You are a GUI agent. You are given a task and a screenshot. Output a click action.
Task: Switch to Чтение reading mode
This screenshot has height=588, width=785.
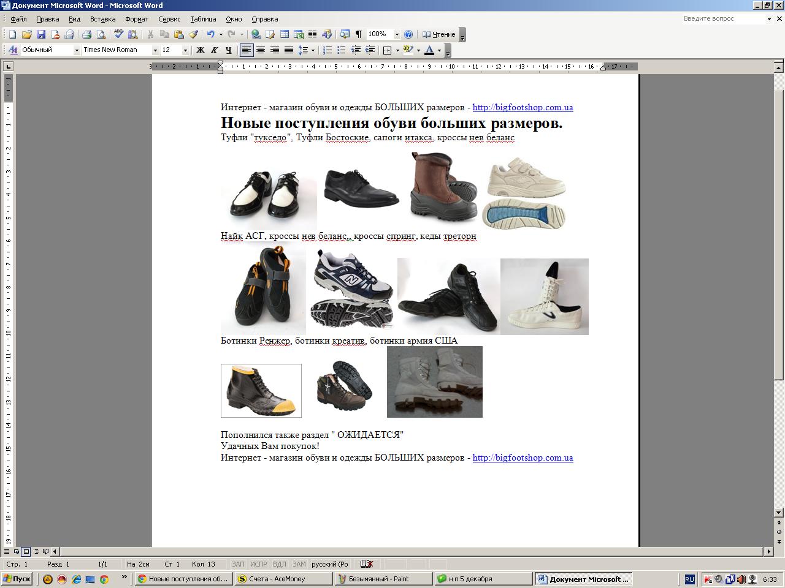[x=439, y=35]
